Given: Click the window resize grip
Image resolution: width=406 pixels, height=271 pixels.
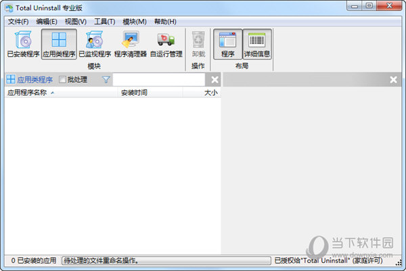Looking at the screenshot, I should click(399, 263).
